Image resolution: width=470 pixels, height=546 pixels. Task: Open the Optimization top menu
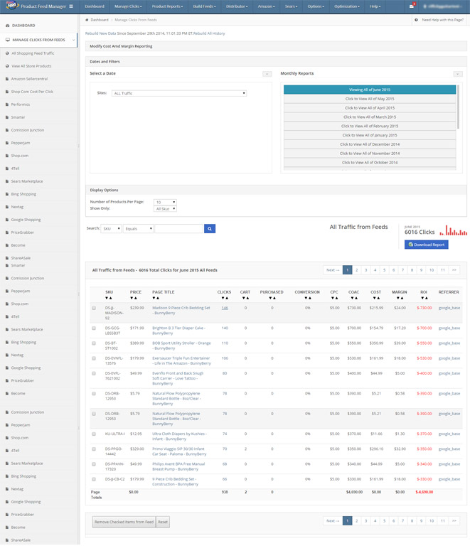pos(347,6)
